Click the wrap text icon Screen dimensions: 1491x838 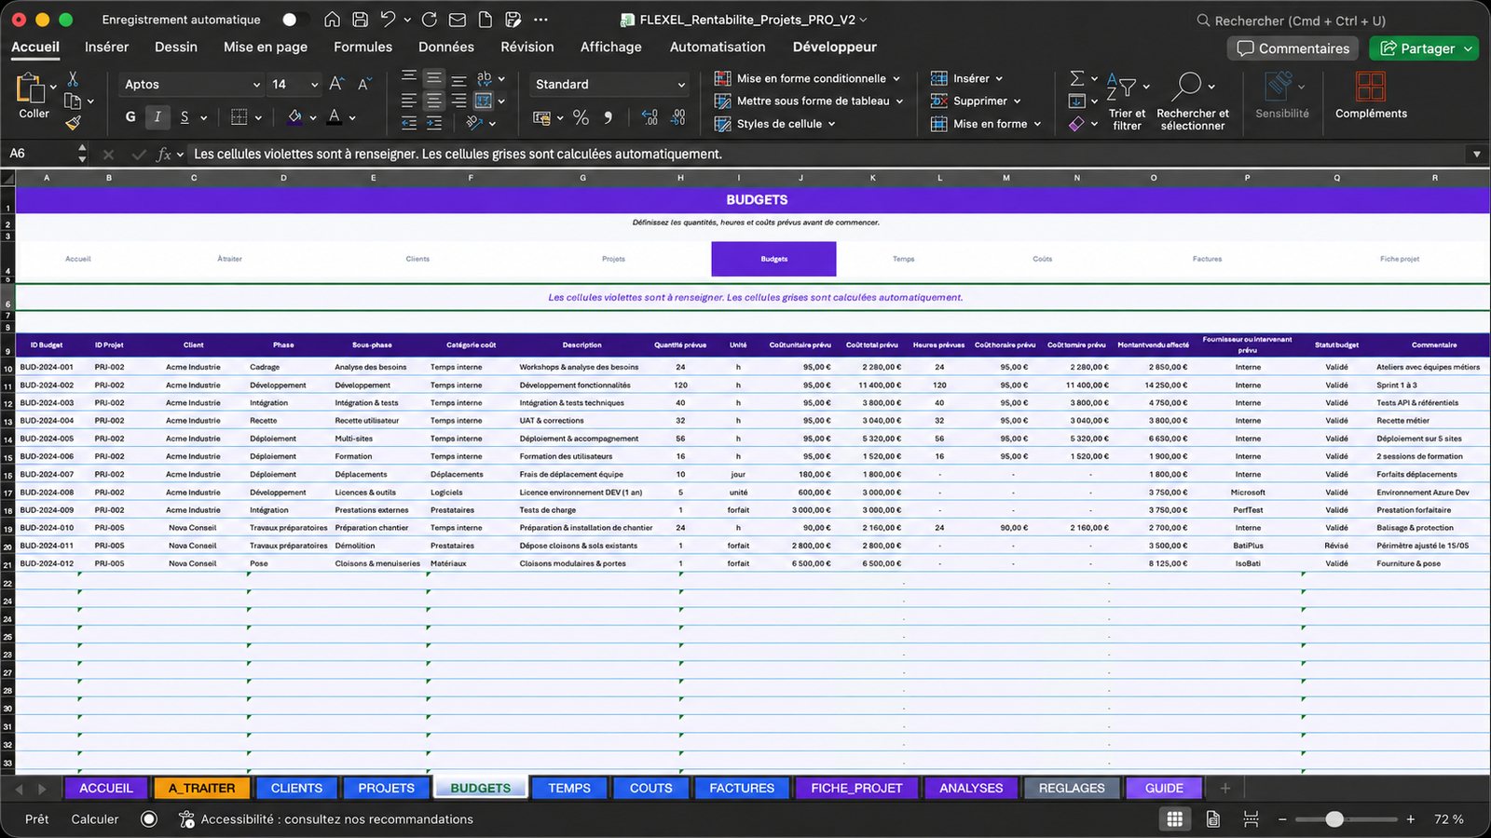click(x=484, y=78)
